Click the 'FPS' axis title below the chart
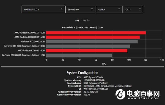 pyautogui.click(x=104, y=64)
